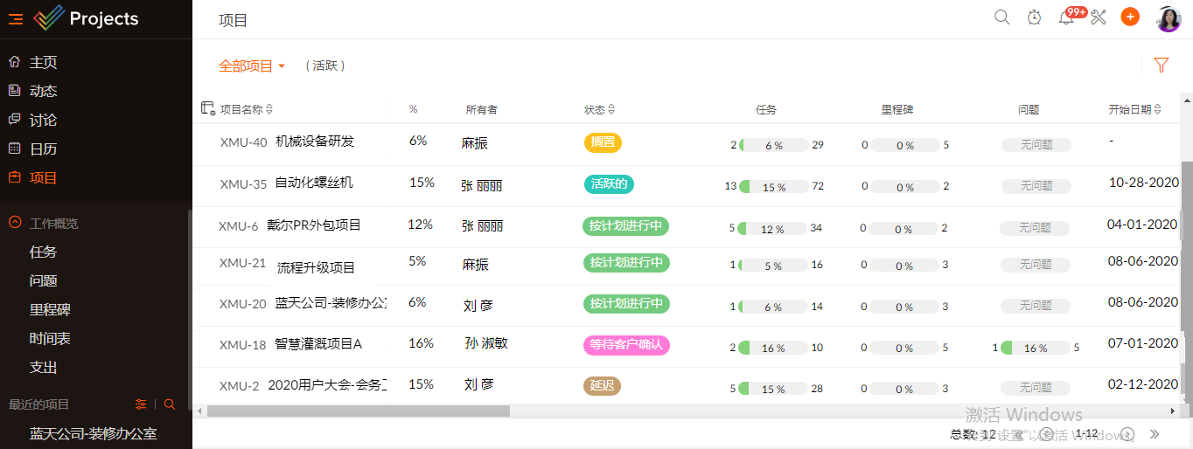Open recent project 蓝天公司-装修办公室
Image resolution: width=1193 pixels, height=449 pixels.
93,433
